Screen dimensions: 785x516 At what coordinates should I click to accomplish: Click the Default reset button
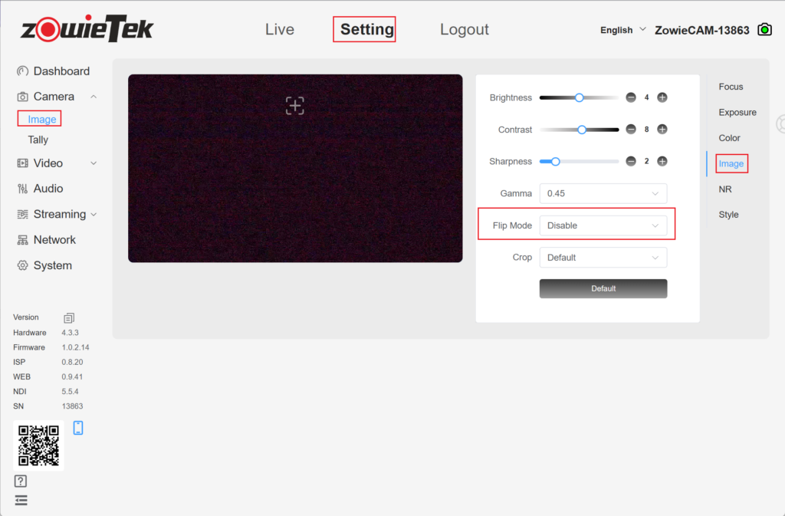[603, 289]
